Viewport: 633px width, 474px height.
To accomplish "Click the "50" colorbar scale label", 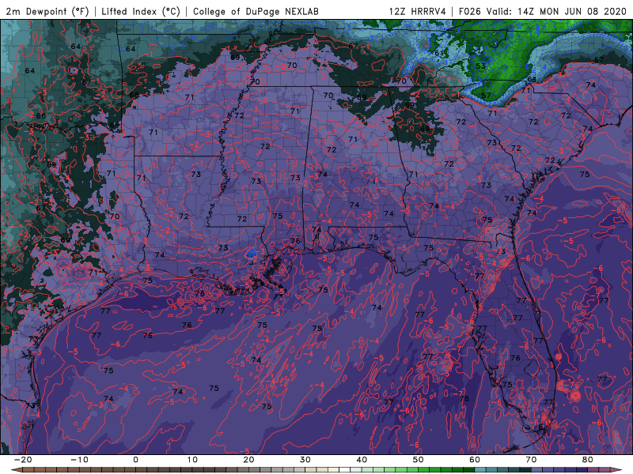I will pos(419,460).
